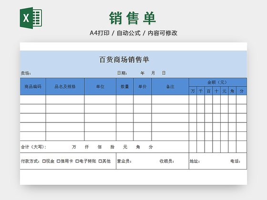This screenshot has width=267, height=200.
Task: Select the 百货商场销售单 title cell
Action: (x=124, y=60)
